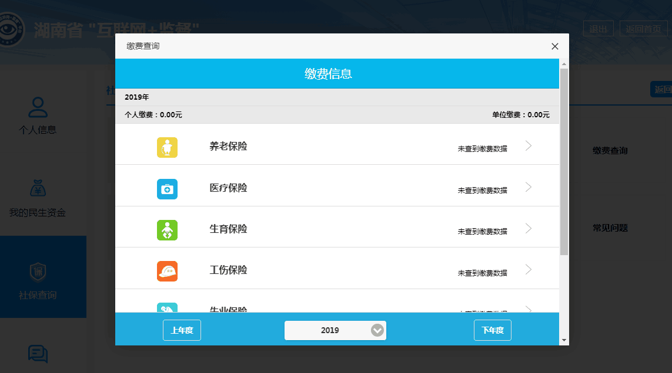Image resolution: width=672 pixels, height=373 pixels.
Task: Expand 工伤保险 row using its right chevron
Action: [528, 269]
